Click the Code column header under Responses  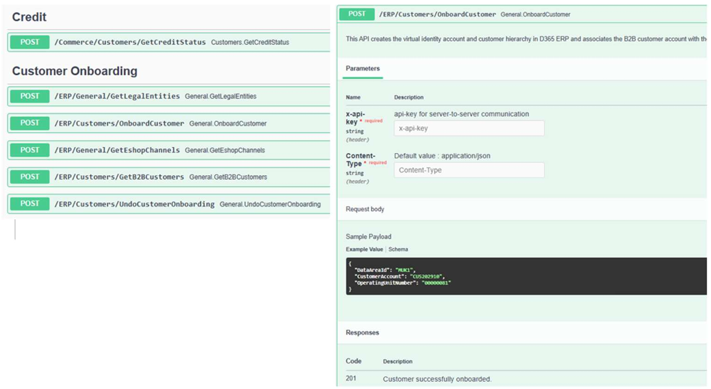[x=353, y=361]
